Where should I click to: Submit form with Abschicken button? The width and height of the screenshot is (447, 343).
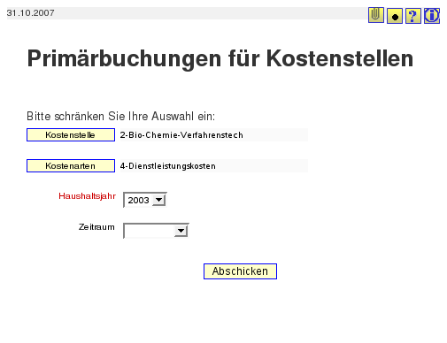(x=240, y=271)
